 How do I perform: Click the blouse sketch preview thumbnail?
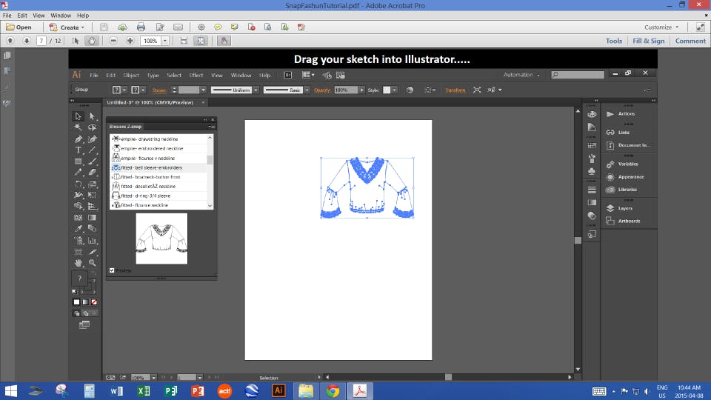(161, 239)
